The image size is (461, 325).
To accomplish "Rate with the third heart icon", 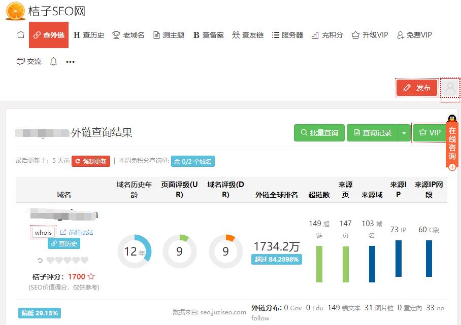I will (x=68, y=260).
